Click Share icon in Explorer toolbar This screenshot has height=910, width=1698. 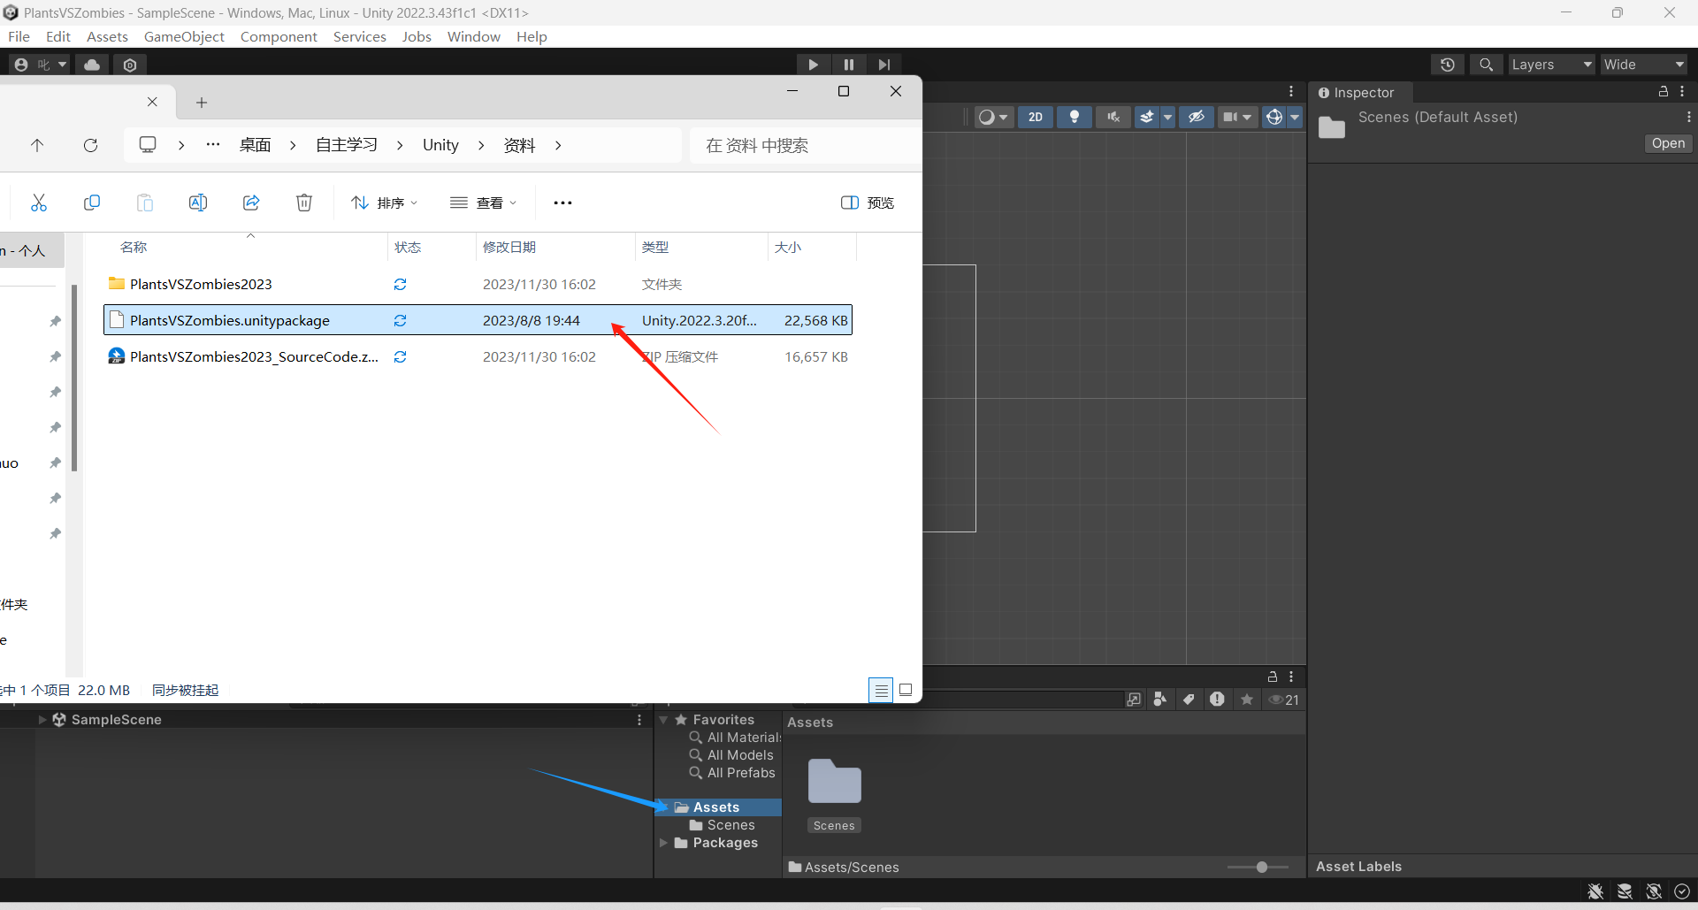pos(251,203)
